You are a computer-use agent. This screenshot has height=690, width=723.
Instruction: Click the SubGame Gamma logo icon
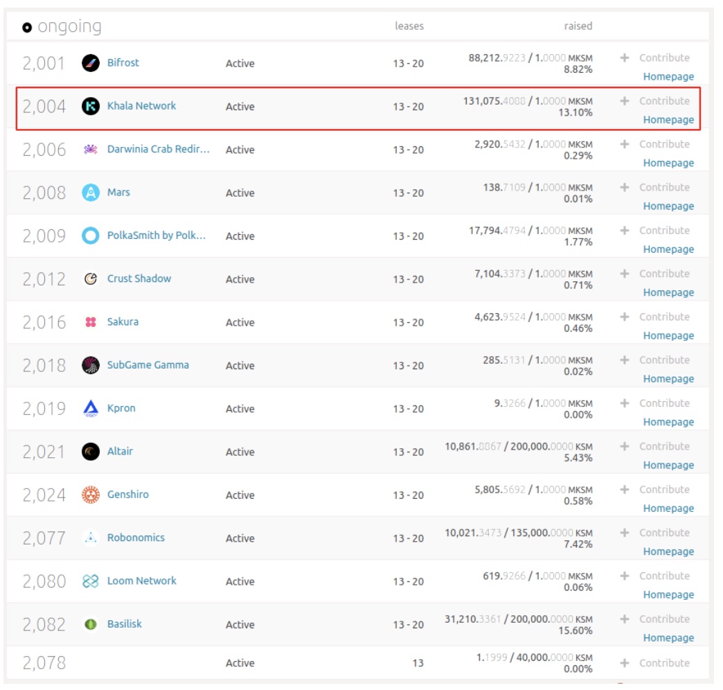click(90, 365)
